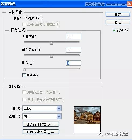Open the 源(S) source dropdown showing 1.jpg
The image size is (132, 140).
(x=42, y=108)
